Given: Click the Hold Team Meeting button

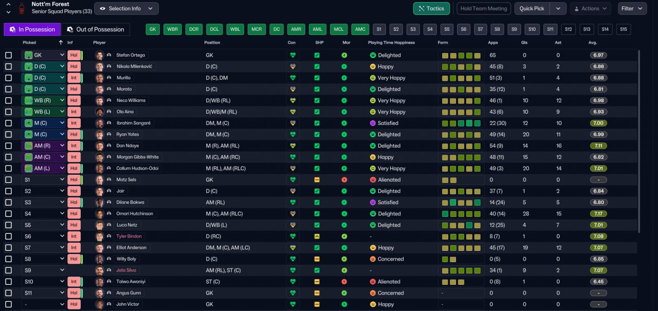Looking at the screenshot, I should [483, 8].
